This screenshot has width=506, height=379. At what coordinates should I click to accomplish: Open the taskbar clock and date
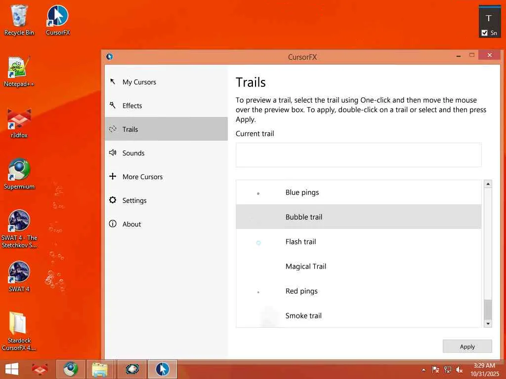[484, 370]
